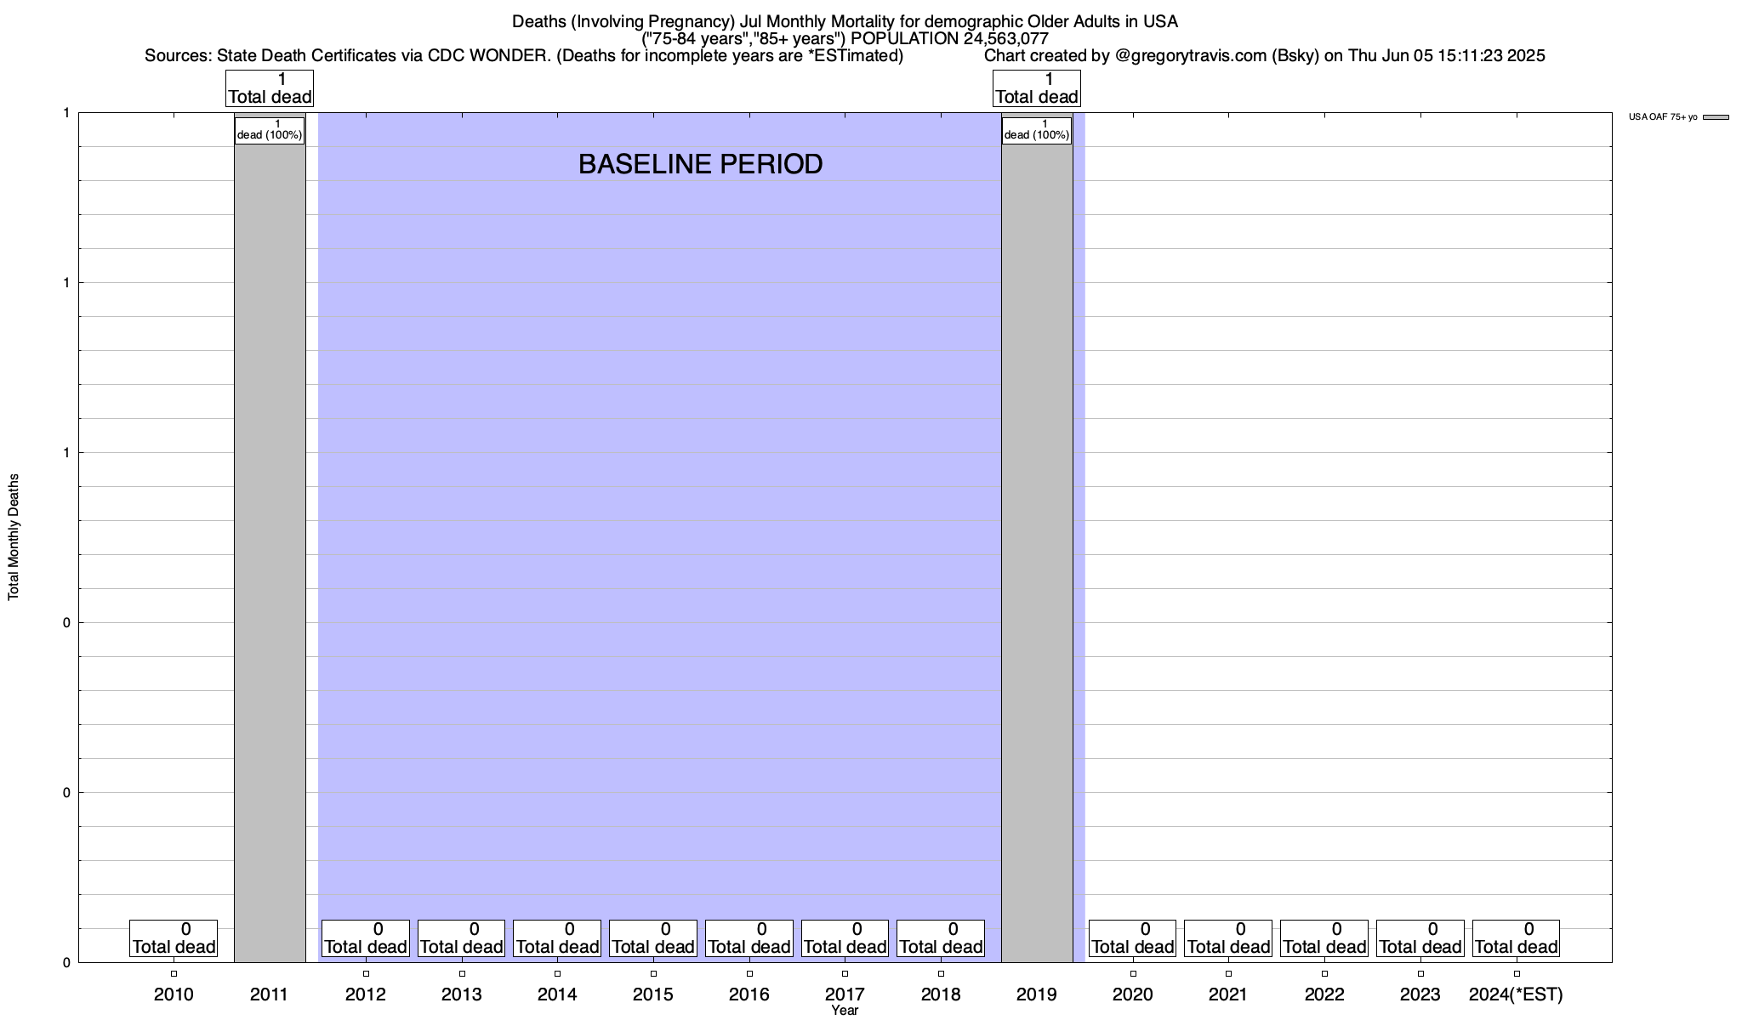The image size is (1742, 1020).
Task: Select the 2016 year axis label
Action: 749,994
